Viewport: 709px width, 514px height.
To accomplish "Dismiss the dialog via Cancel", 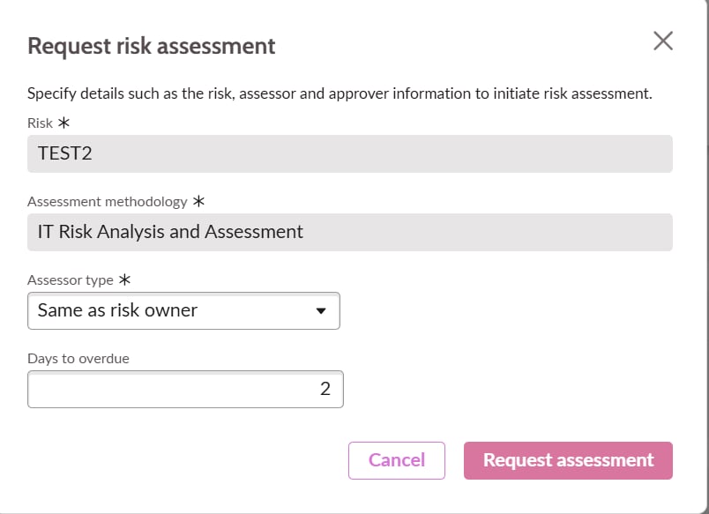I will 397,459.
